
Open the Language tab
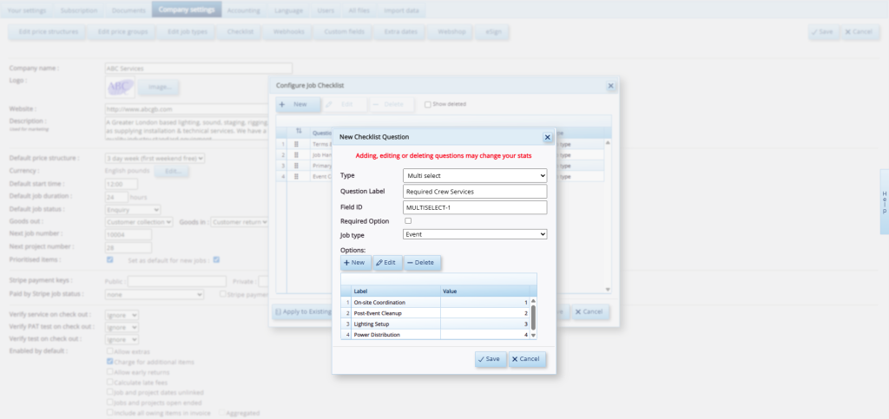click(288, 10)
